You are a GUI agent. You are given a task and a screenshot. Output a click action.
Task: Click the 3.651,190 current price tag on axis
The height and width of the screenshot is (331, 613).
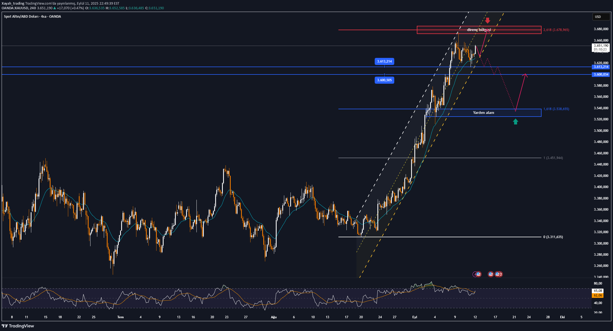pos(601,46)
